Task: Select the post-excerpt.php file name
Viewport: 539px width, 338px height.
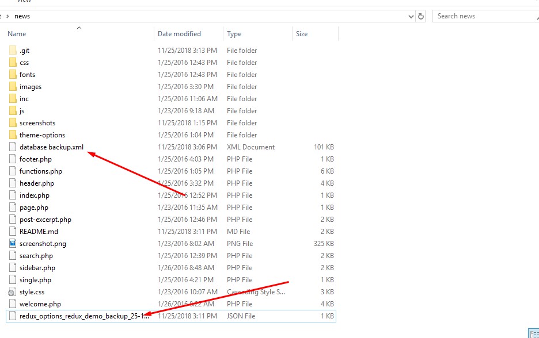Action: pos(45,220)
